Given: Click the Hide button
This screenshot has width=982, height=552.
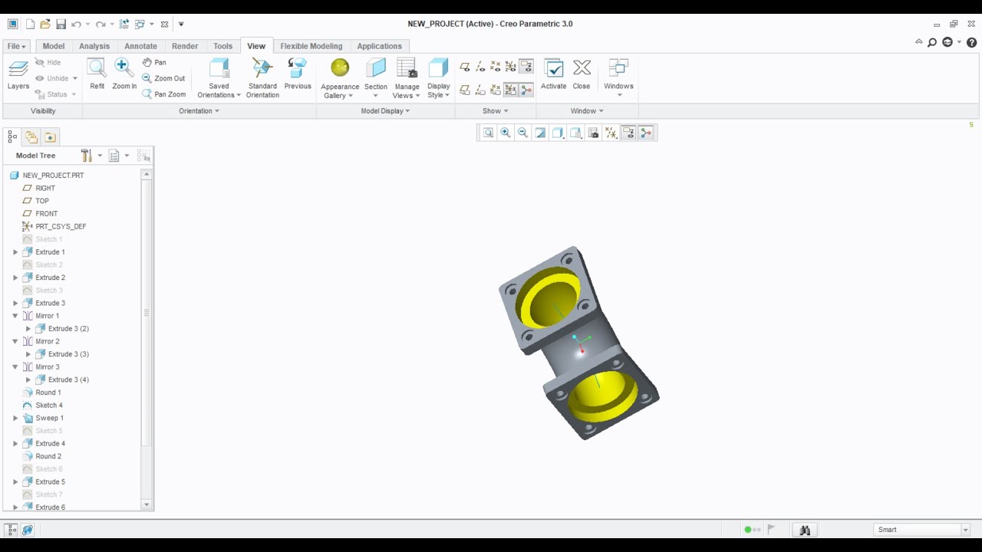Looking at the screenshot, I should tap(48, 62).
